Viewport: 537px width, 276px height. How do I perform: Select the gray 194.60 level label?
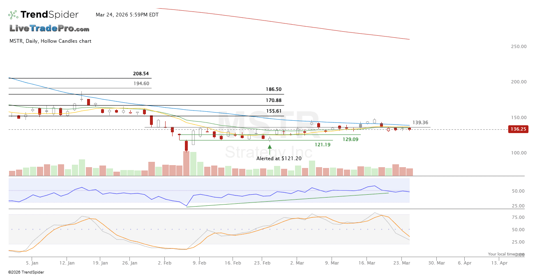point(141,83)
